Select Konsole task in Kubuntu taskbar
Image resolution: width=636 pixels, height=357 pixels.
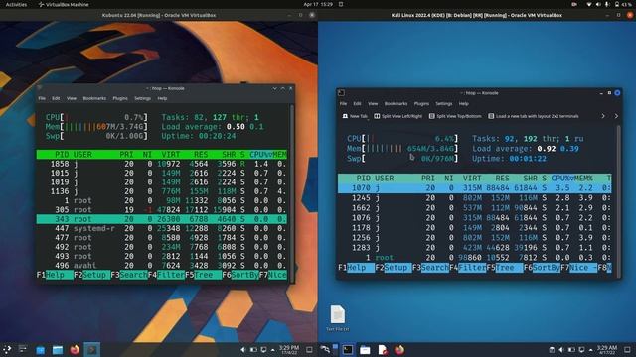[x=92, y=350]
